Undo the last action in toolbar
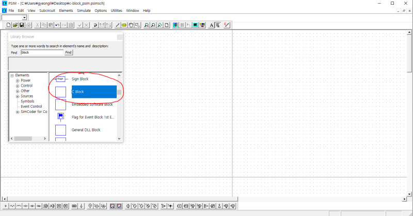Image resolution: width=413 pixels, height=216 pixels. tap(57, 25)
